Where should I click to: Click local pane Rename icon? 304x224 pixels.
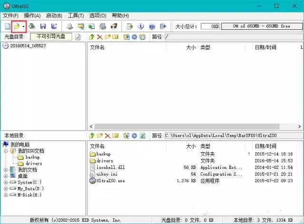(115, 135)
